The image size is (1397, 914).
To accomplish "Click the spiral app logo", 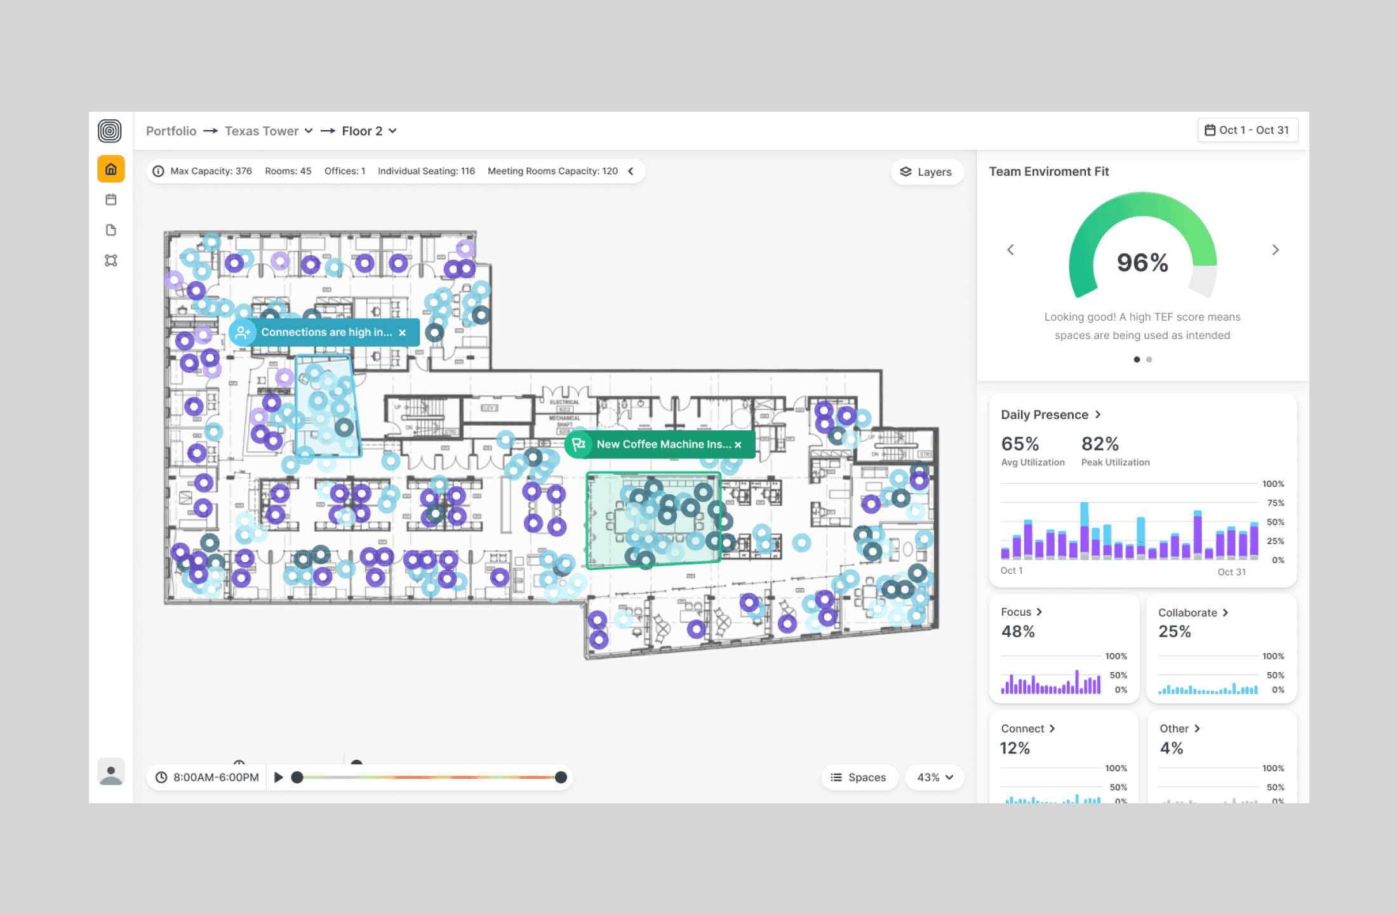I will (x=110, y=131).
